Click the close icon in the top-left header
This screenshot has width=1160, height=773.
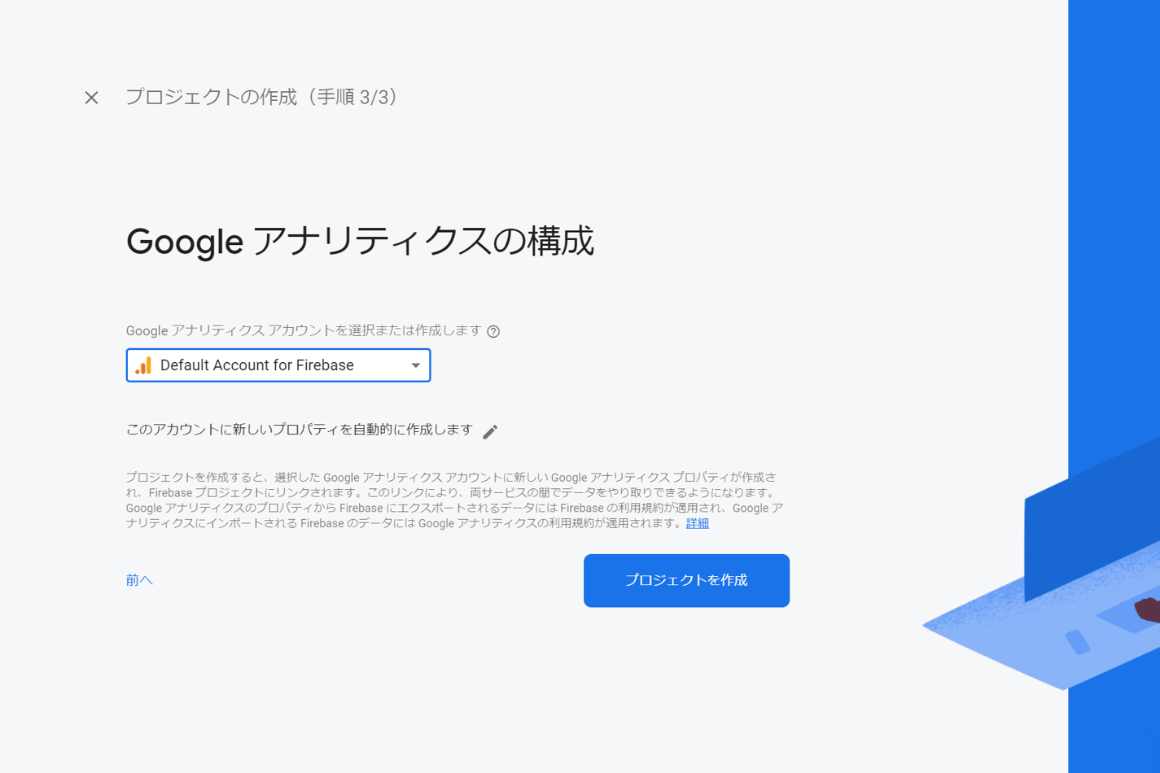tap(90, 98)
